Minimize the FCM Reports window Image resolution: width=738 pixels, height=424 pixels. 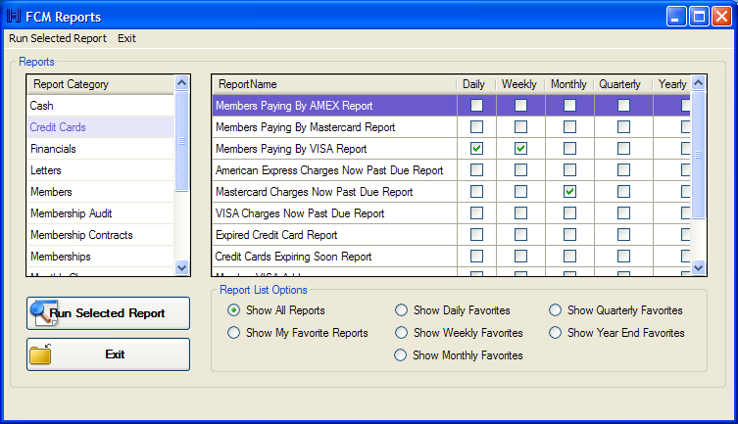(x=676, y=17)
